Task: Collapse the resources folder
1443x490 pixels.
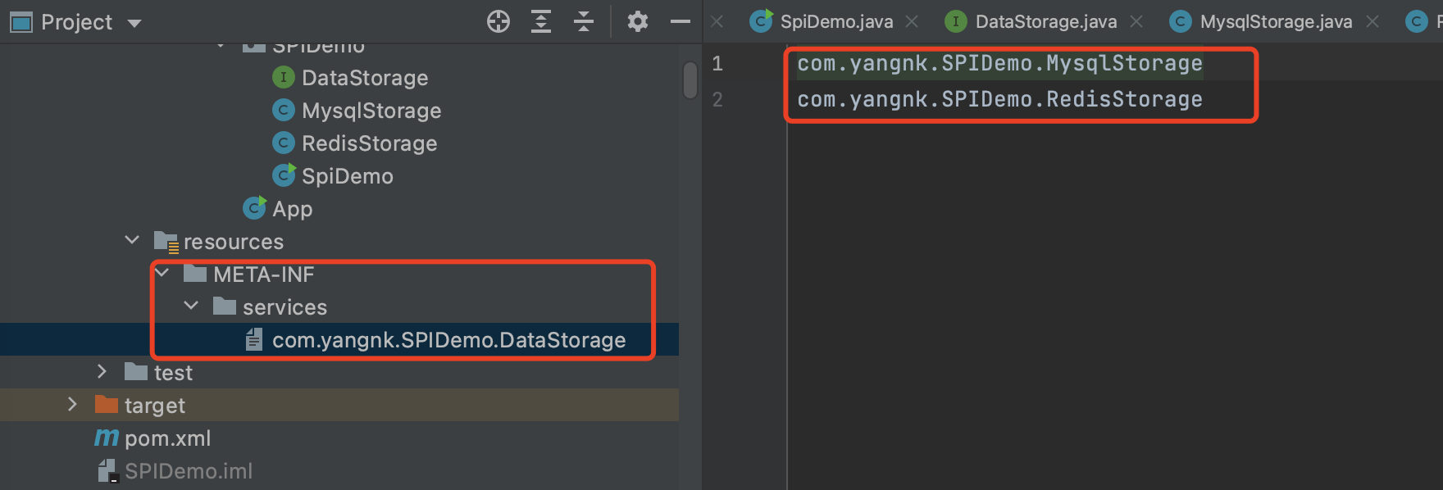Action: coord(132,241)
